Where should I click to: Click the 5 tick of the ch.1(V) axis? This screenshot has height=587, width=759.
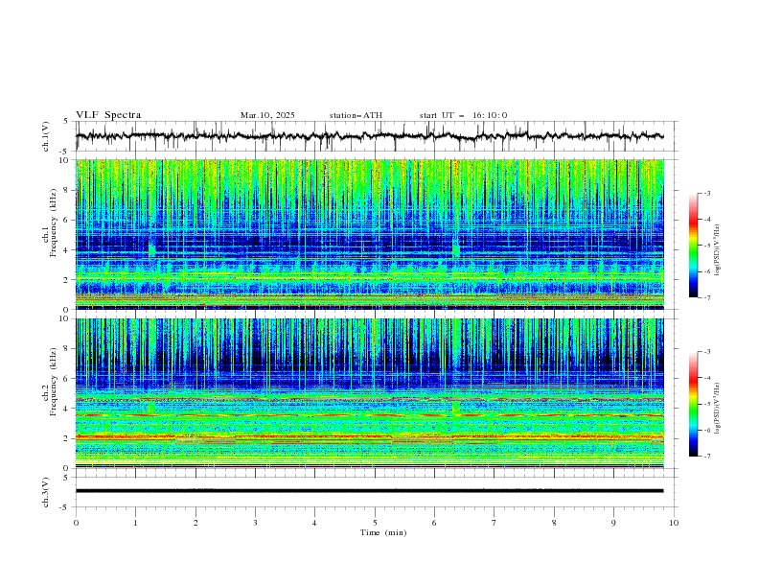tap(66, 122)
